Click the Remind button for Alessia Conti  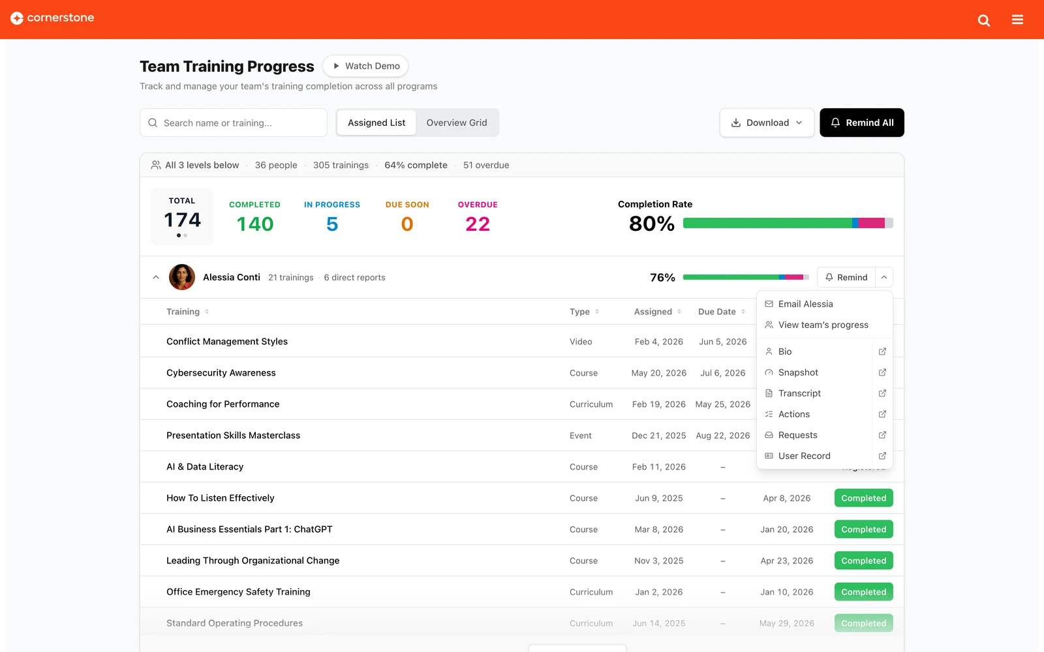coord(846,277)
